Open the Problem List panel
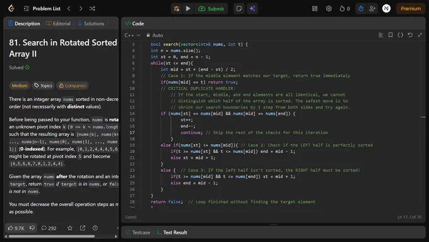 (x=42, y=8)
